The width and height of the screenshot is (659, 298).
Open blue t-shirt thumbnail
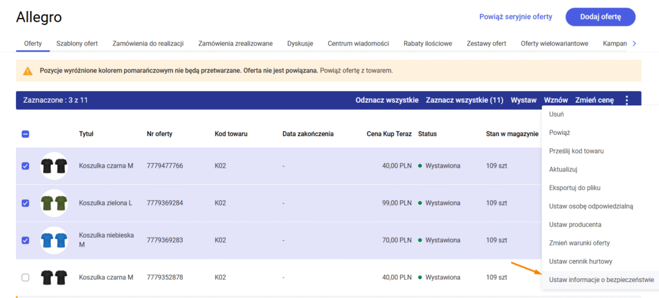(x=54, y=240)
